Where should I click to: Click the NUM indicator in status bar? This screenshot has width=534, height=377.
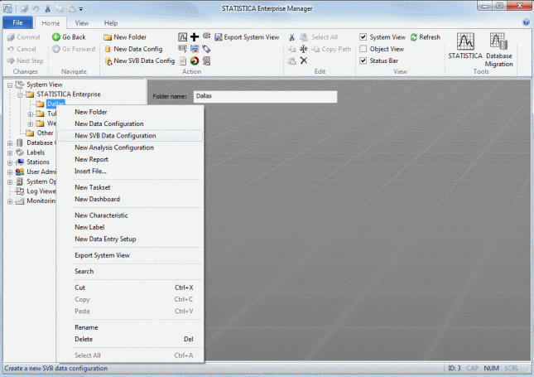(491, 368)
